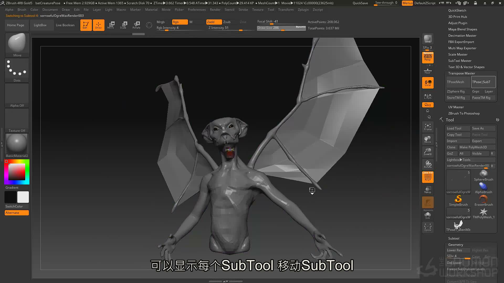Click the QuickSave button
The height and width of the screenshot is (283, 504).
(360, 3)
